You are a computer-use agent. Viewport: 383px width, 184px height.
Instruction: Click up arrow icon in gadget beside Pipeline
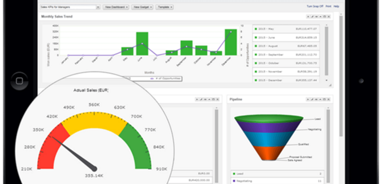click(209, 99)
